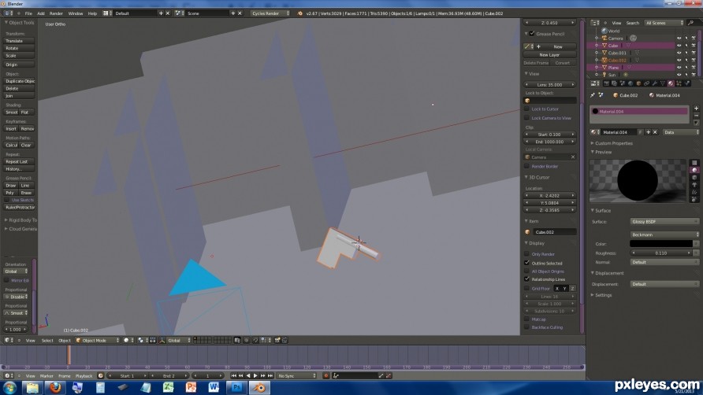The height and width of the screenshot is (395, 703).
Task: Toggle the 3D manipulator widget icon
Action: (x=162, y=341)
